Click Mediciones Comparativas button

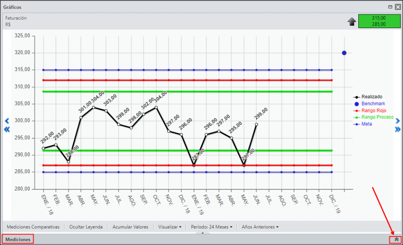pyautogui.click(x=33, y=227)
